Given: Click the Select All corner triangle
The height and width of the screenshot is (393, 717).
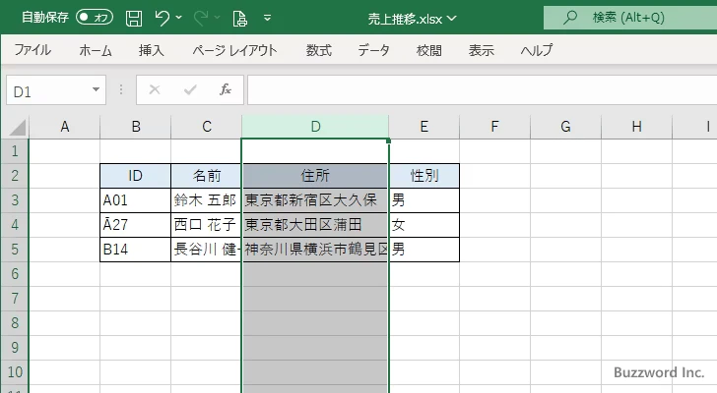Looking at the screenshot, I should click(15, 127).
